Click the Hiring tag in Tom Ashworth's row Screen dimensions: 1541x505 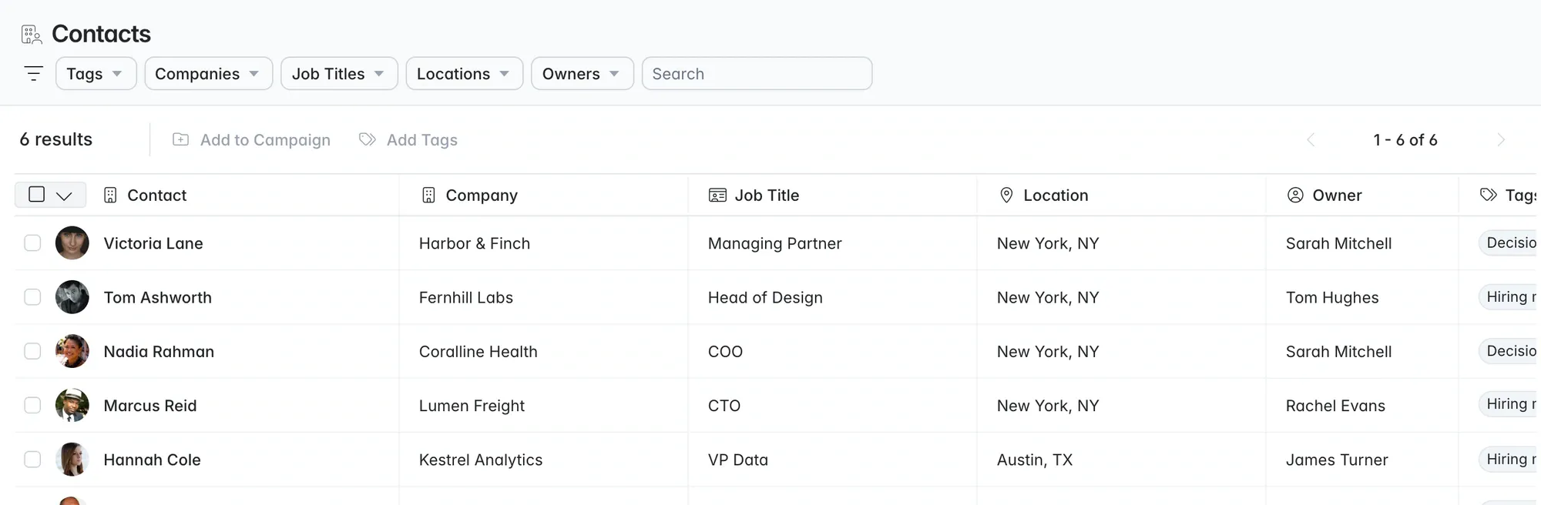pyautogui.click(x=1509, y=297)
